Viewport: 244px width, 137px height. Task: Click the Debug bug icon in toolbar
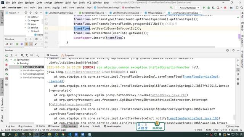coord(209,8)
